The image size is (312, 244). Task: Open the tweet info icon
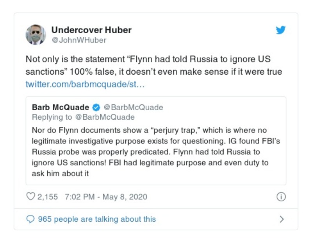pyautogui.click(x=281, y=197)
